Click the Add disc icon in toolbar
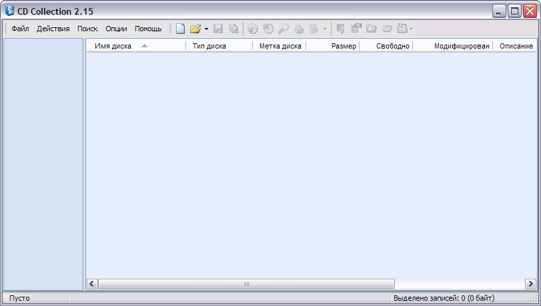This screenshot has height=306, width=541. pyautogui.click(x=253, y=29)
